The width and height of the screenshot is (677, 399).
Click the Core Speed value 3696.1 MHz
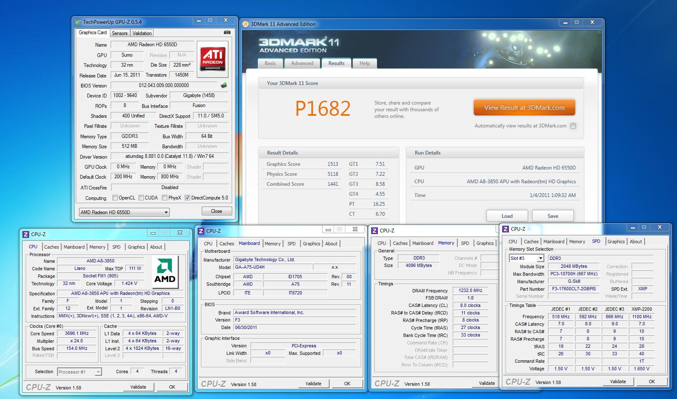coord(77,334)
